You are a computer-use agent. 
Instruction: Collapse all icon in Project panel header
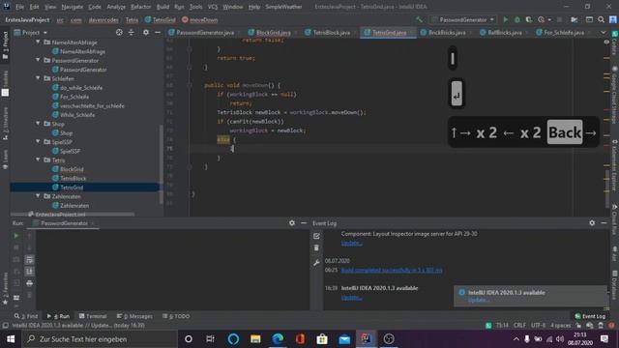[x=132, y=32]
